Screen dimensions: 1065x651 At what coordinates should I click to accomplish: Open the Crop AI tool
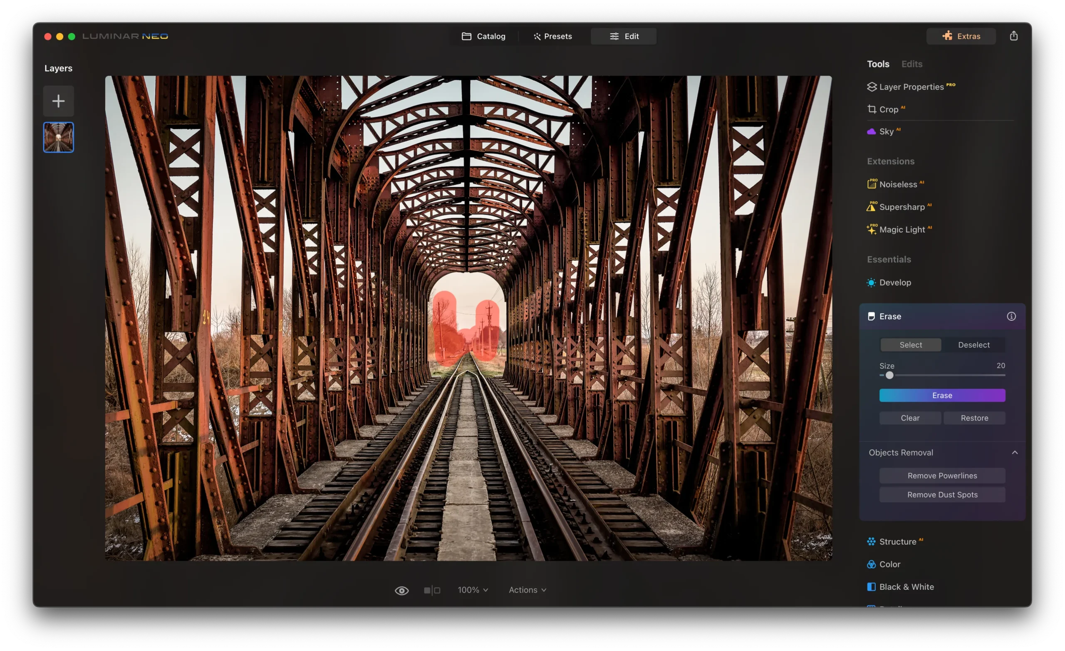[888, 109]
